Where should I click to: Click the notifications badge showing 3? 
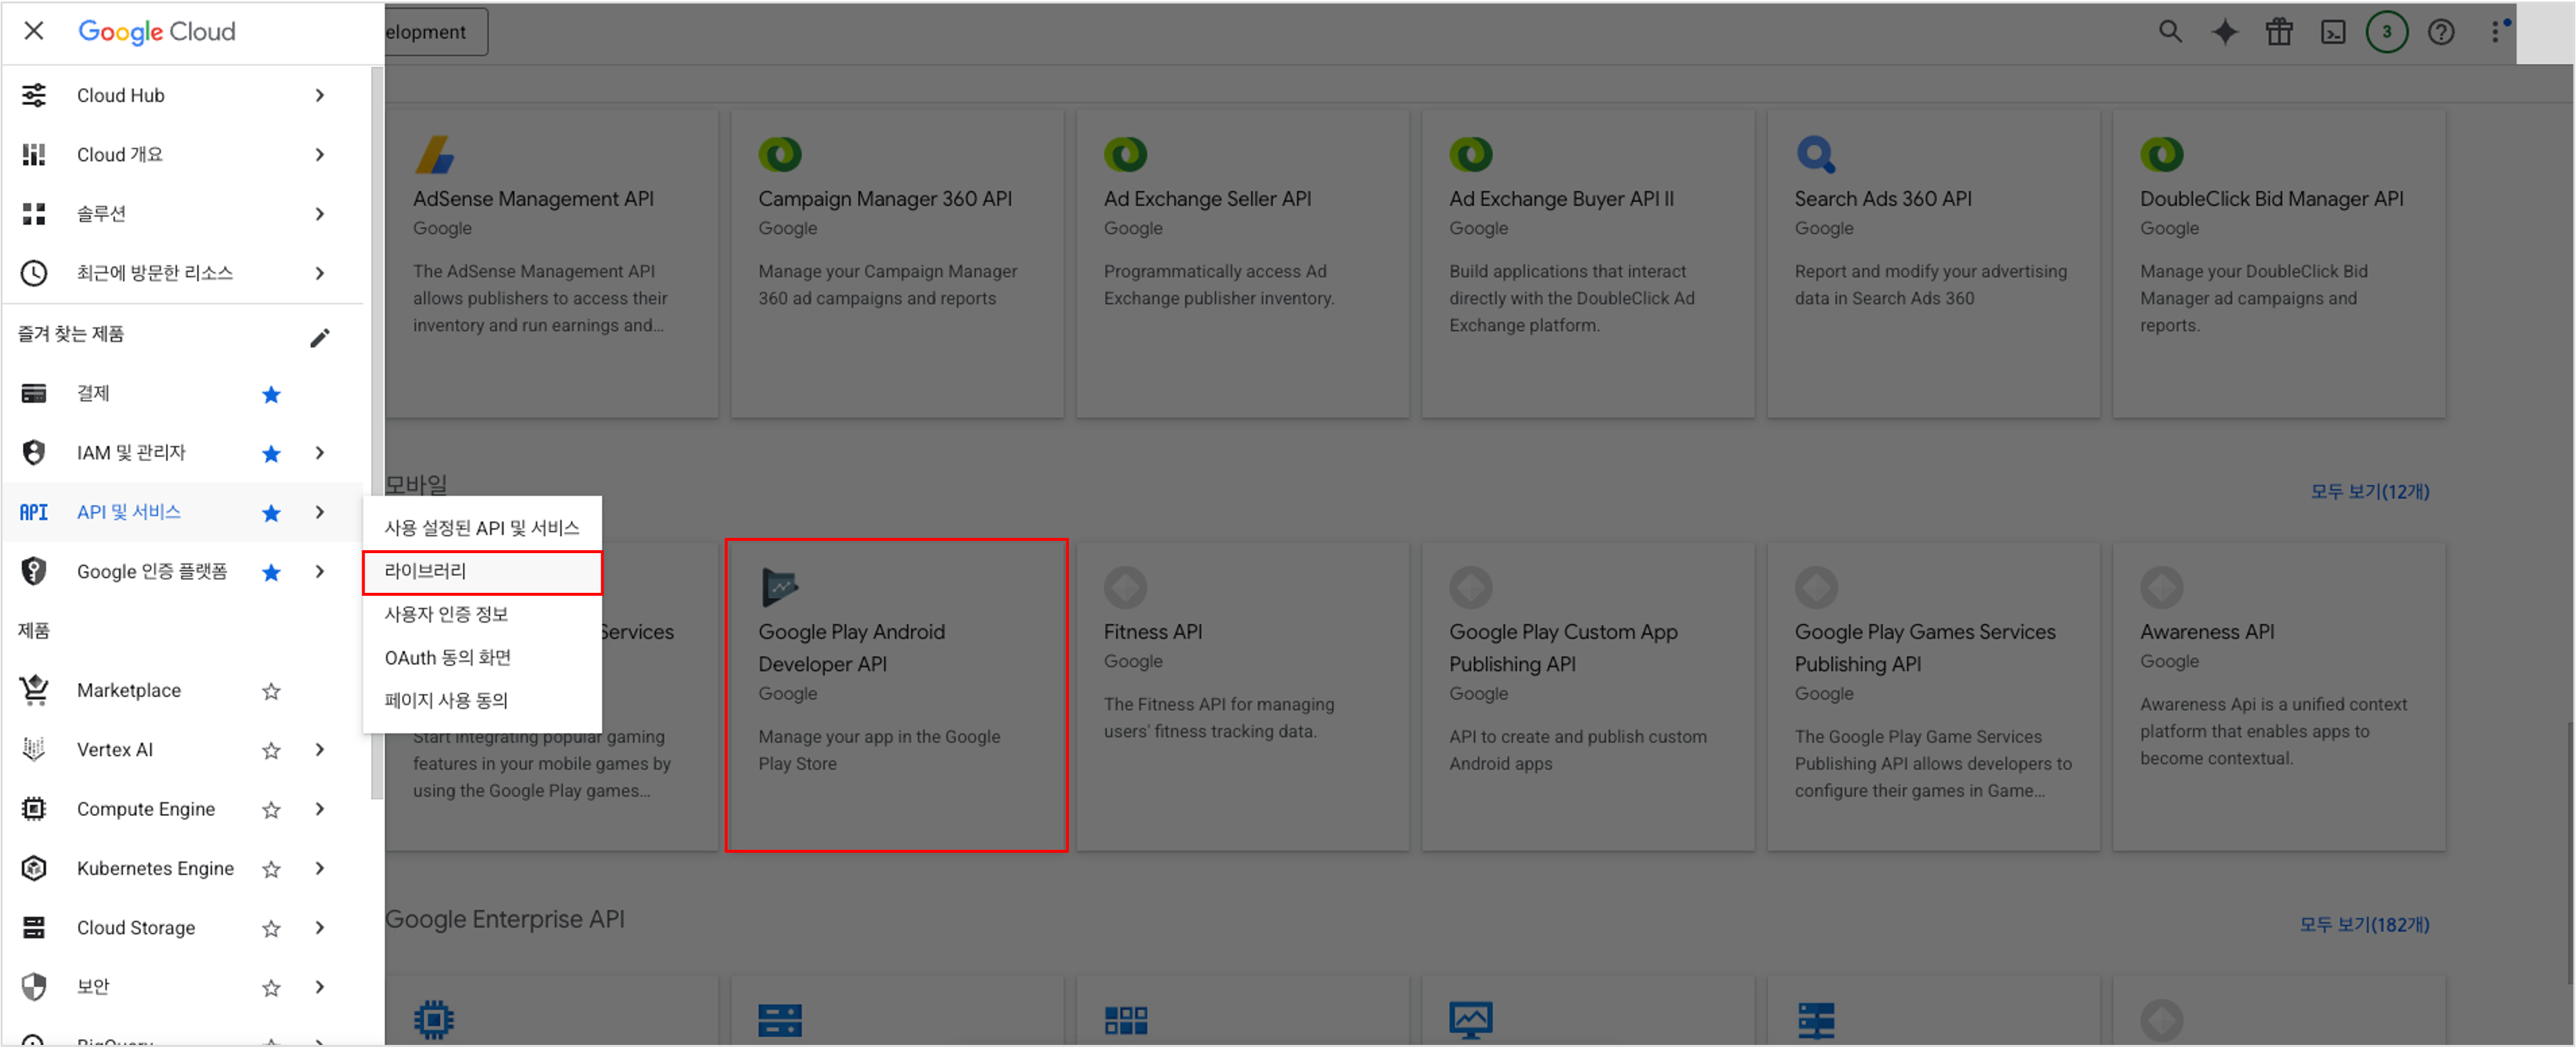coord(2386,32)
